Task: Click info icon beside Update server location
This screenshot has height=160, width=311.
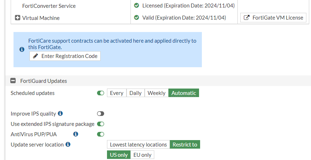Action: [x=68, y=144]
